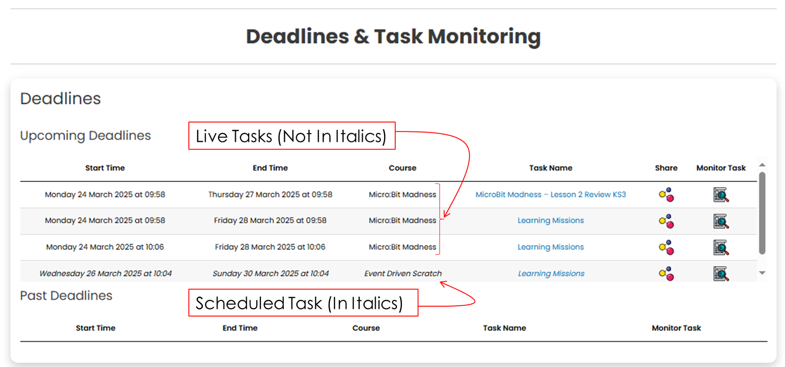Image resolution: width=785 pixels, height=367 pixels.
Task: Select 'Friday 28 March 2025 at 09:58' end time
Action: click(270, 220)
